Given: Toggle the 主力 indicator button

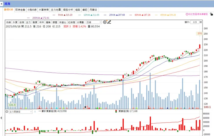Looking at the screenshot, I should [28, 22].
